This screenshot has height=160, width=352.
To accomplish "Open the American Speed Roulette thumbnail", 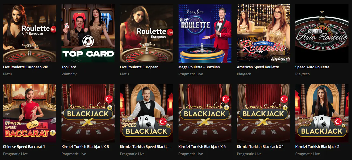I will pos(263,33).
